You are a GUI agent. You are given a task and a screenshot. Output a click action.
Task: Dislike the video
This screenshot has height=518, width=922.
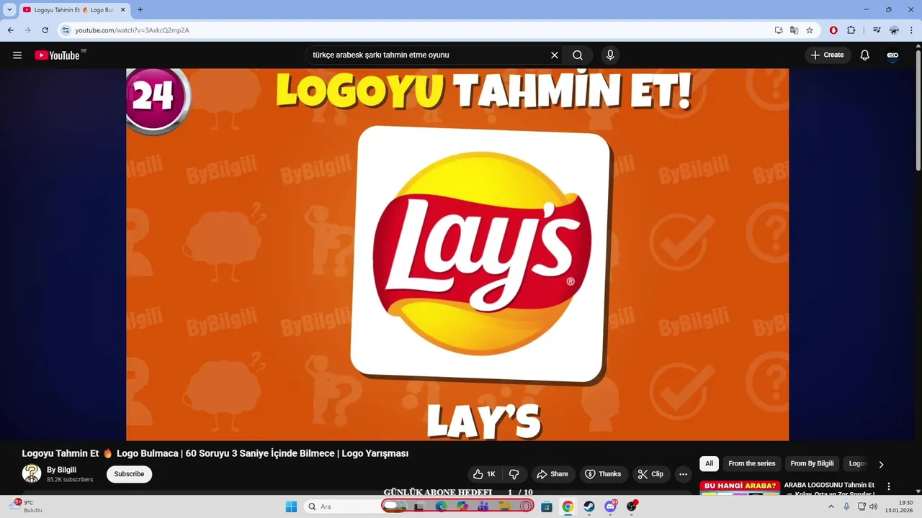514,474
